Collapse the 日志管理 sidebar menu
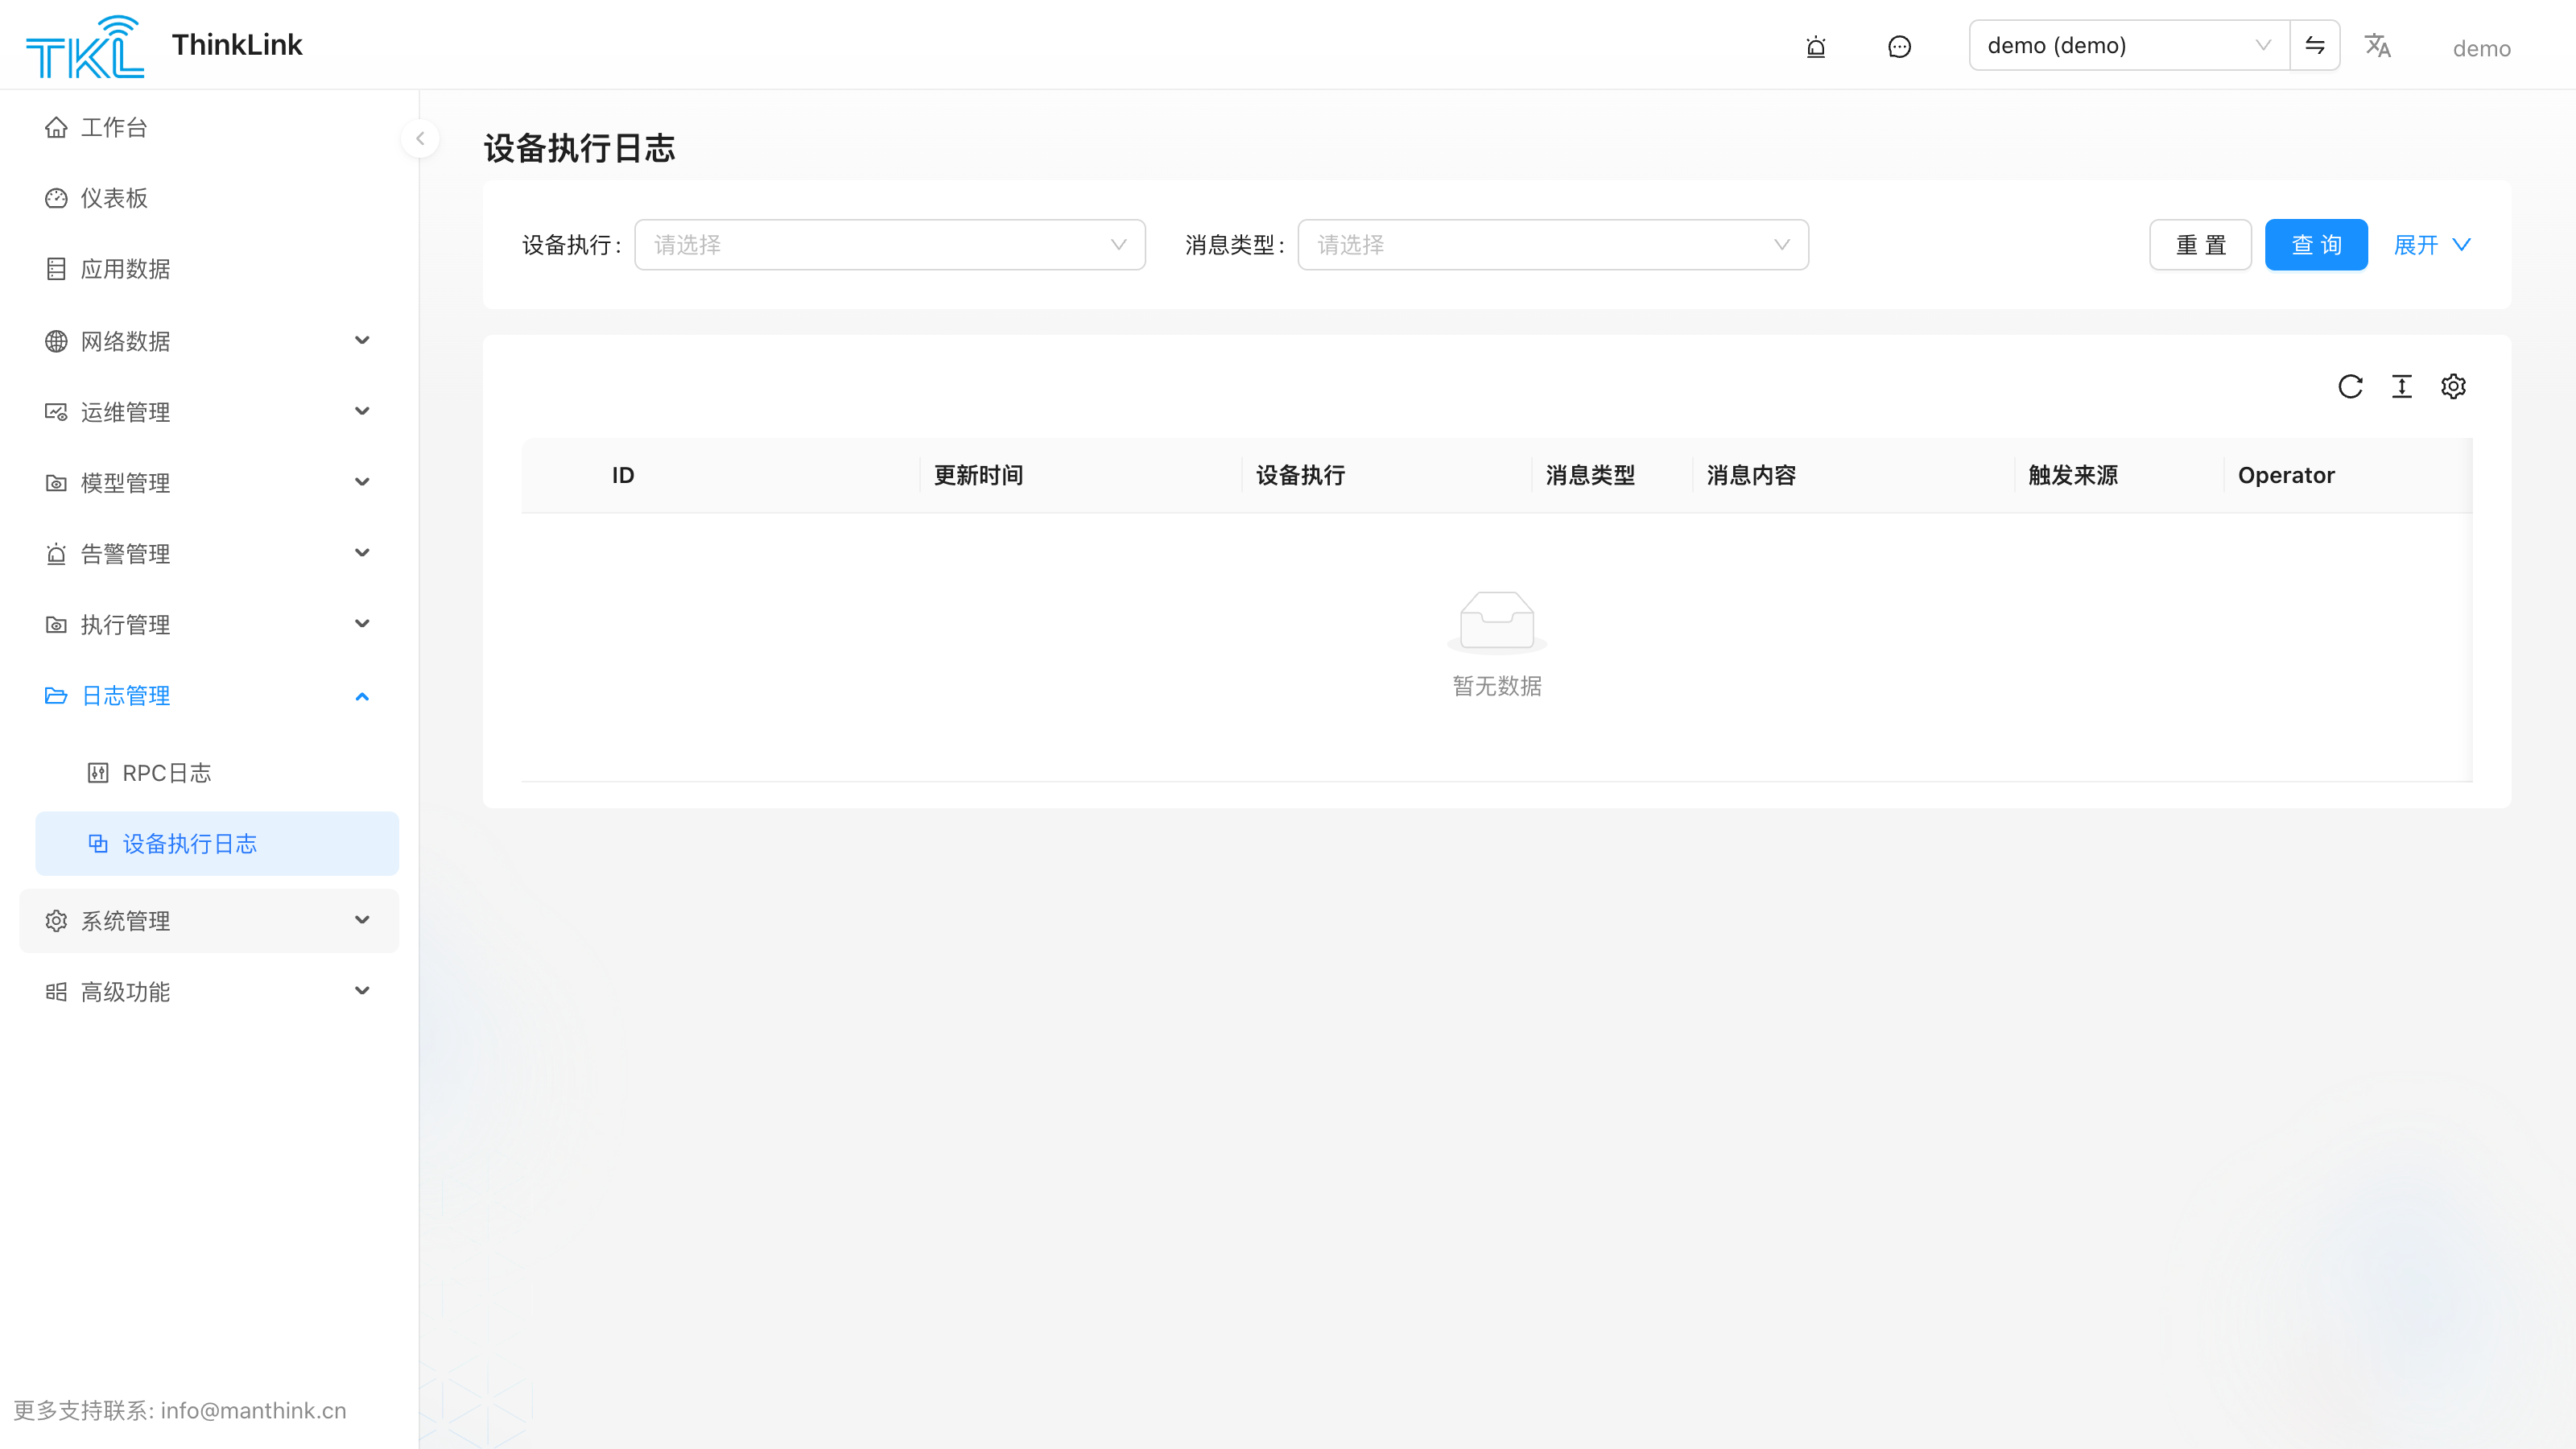Viewport: 2576px width, 1449px height. [x=209, y=696]
